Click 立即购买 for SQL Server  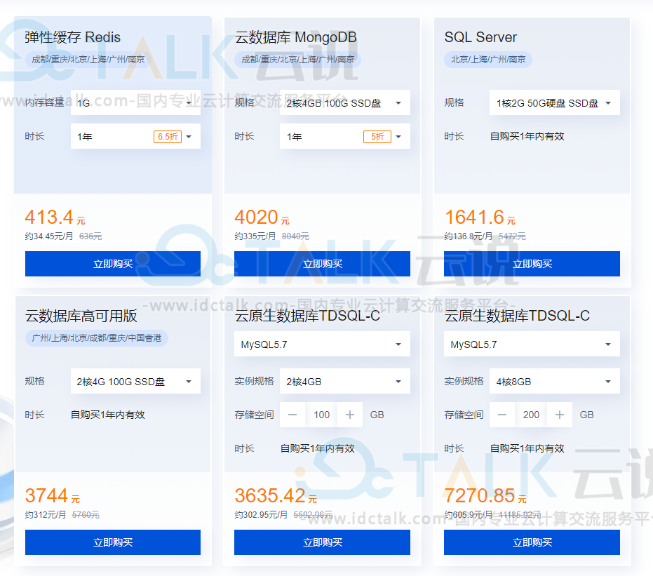(532, 264)
